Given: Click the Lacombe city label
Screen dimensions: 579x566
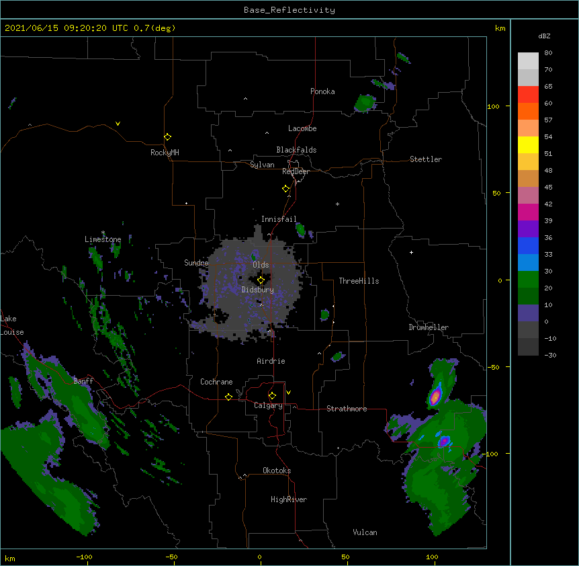Looking at the screenshot, I should tap(302, 128).
